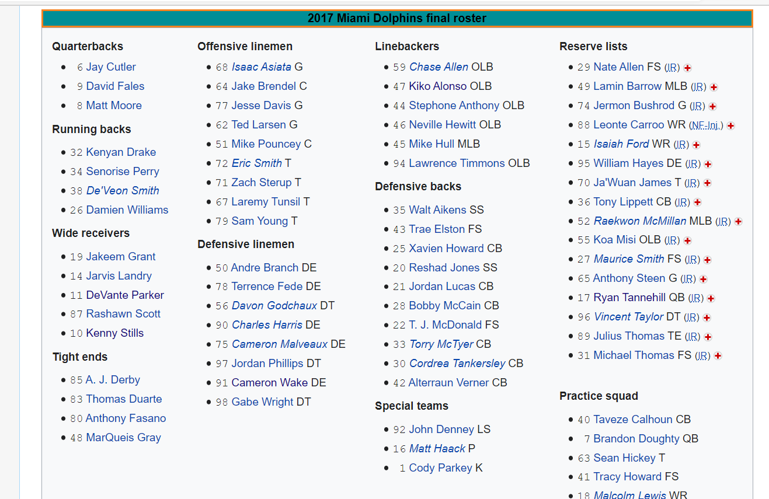Click the Kenyan Drake running back link
The width and height of the screenshot is (769, 499).
point(121,152)
